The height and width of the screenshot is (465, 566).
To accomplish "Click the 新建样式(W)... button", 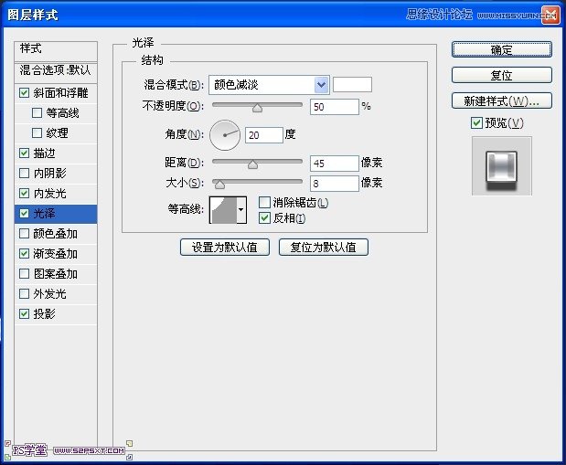I will (x=502, y=100).
